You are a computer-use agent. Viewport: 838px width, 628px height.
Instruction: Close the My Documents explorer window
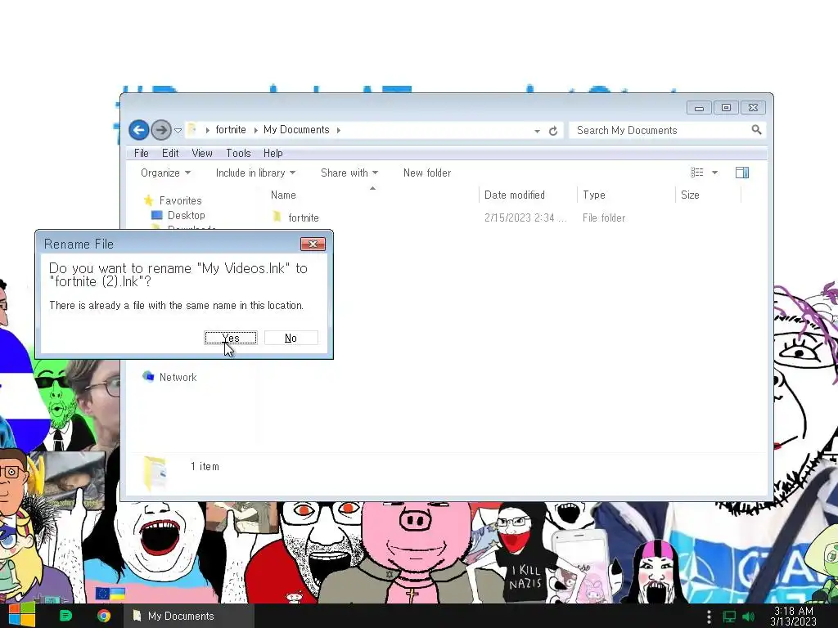tap(753, 108)
